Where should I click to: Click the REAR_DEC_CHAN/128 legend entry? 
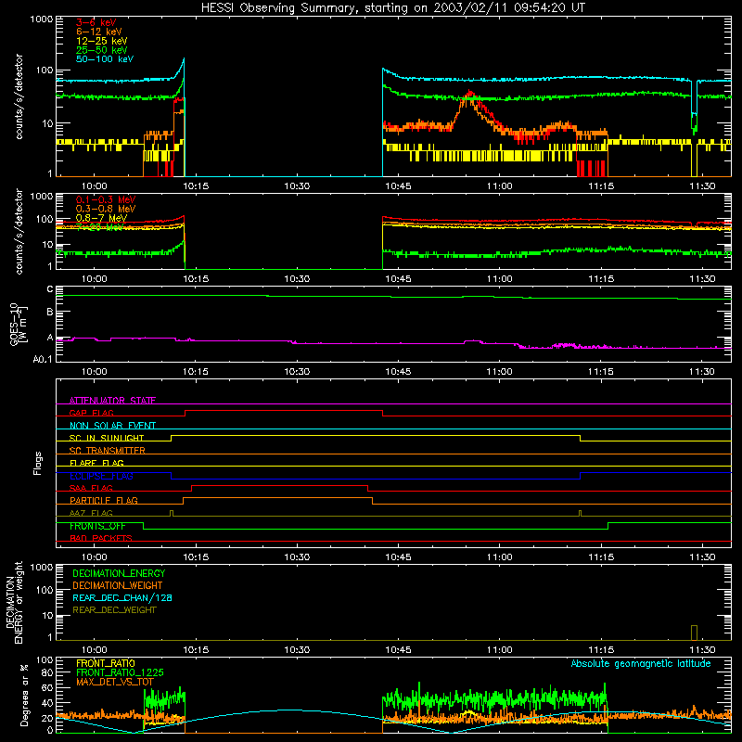(x=122, y=597)
